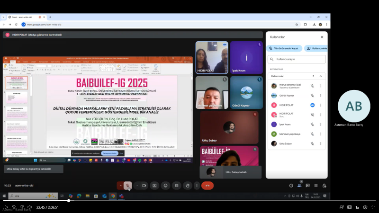Open the activities icon in Meet
Image resolution: width=379 pixels, height=213 pixels.
point(316,186)
